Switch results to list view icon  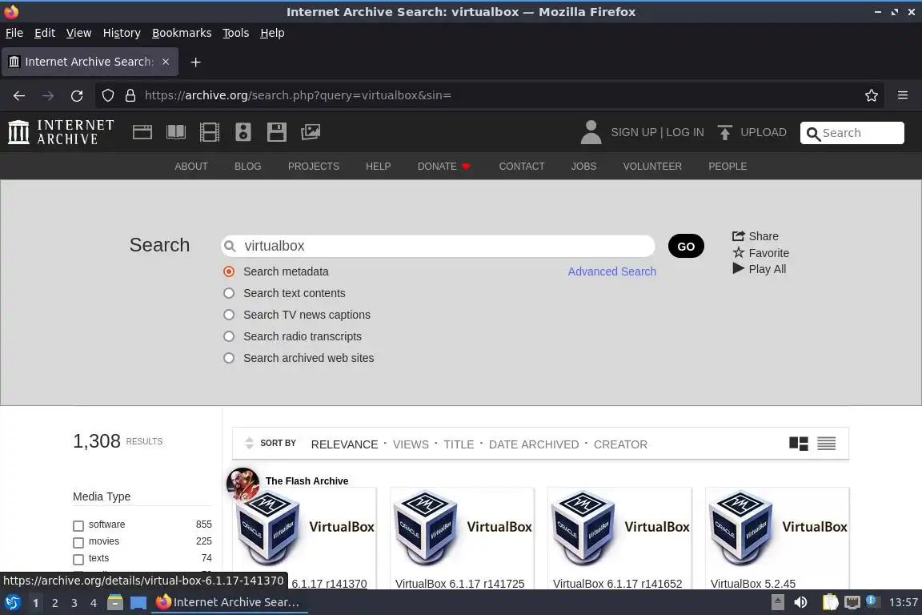[826, 443]
